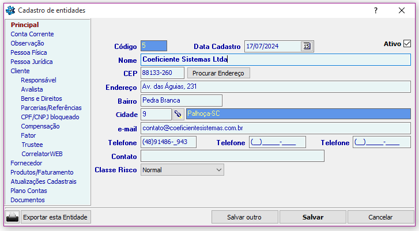The image size is (419, 231).
Task: Open Trustee item
Action: click(32, 145)
